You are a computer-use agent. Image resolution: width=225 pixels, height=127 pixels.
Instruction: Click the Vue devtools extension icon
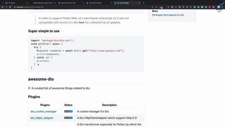coord(184,7)
